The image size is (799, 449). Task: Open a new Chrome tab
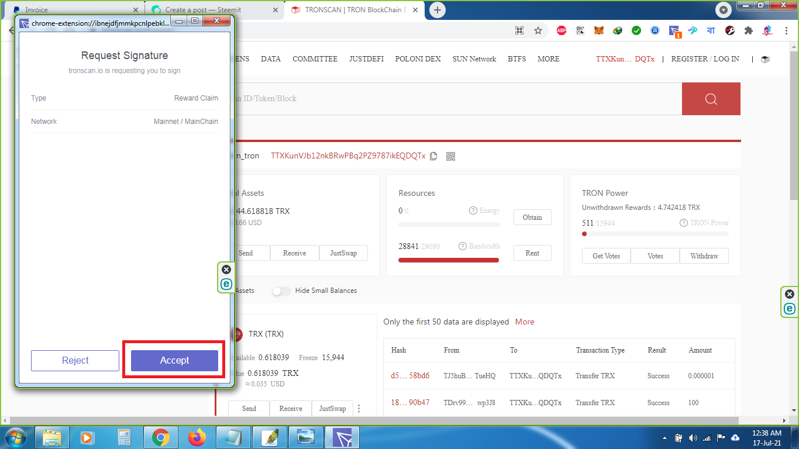[x=438, y=10]
